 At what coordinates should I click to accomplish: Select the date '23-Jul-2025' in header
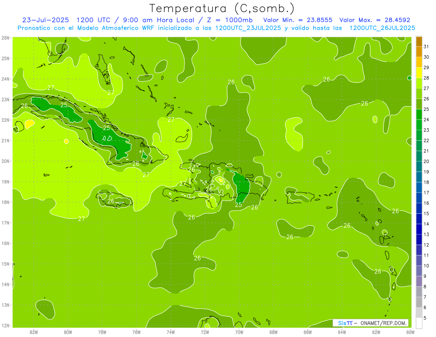click(46, 20)
